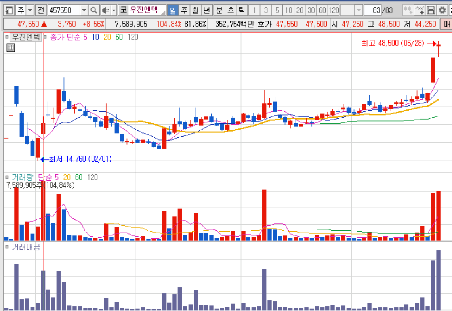Screen dimensions: 452x311
Task: Save chart with the floppy disk icon
Action: 431,11
